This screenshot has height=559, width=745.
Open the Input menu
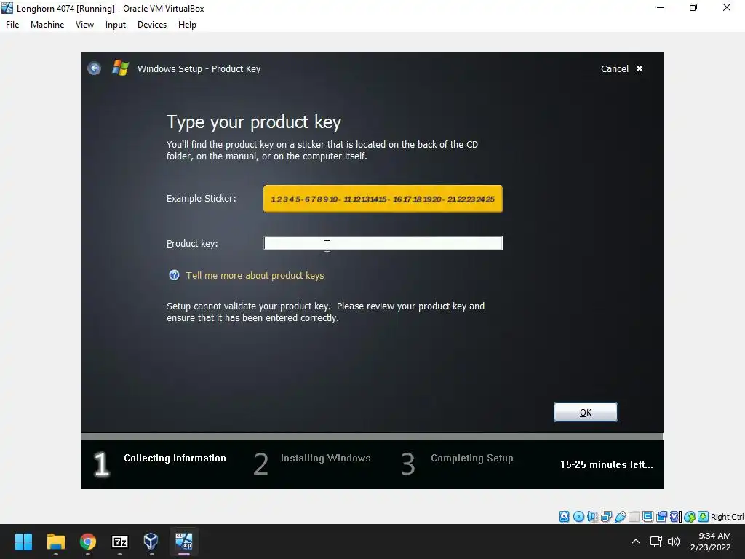116,25
